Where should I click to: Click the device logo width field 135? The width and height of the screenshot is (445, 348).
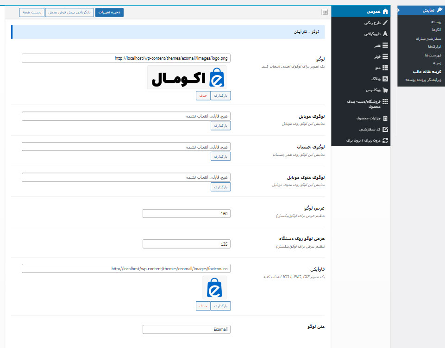(x=187, y=244)
